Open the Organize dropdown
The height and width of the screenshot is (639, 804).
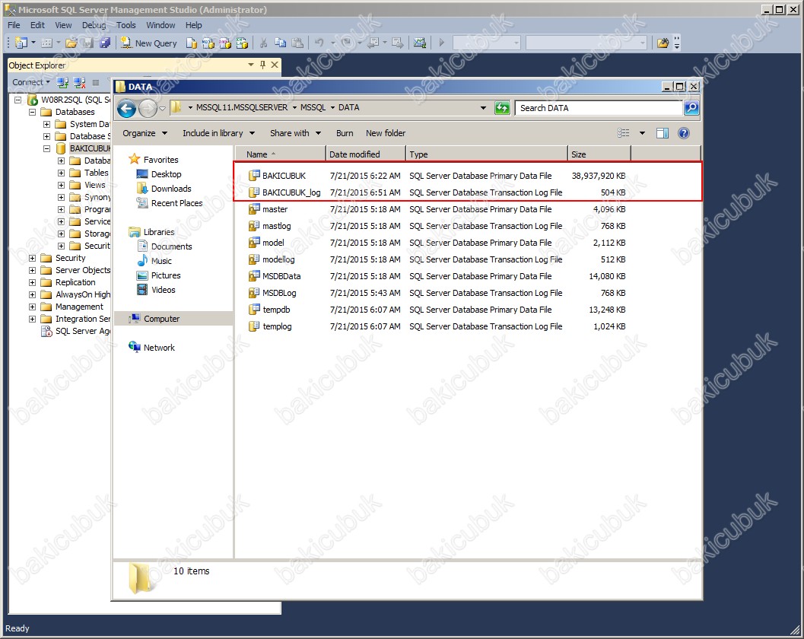[145, 133]
